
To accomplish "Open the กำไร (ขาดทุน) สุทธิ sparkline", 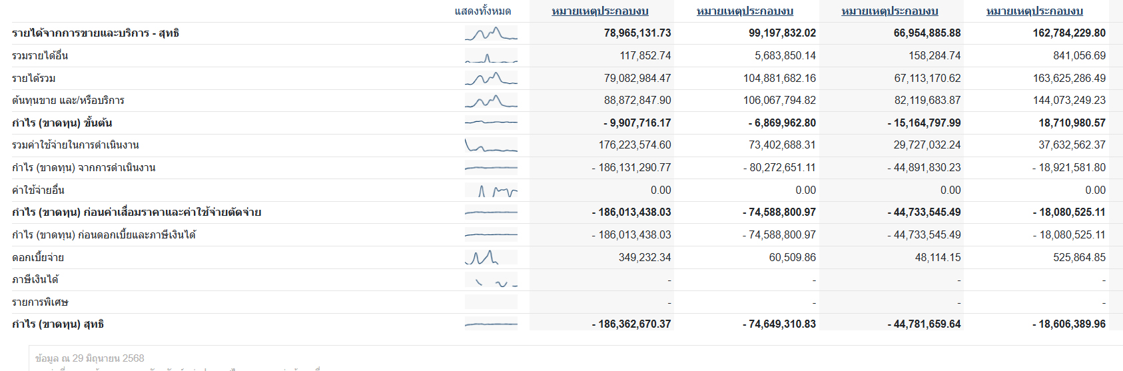I will 491,324.
